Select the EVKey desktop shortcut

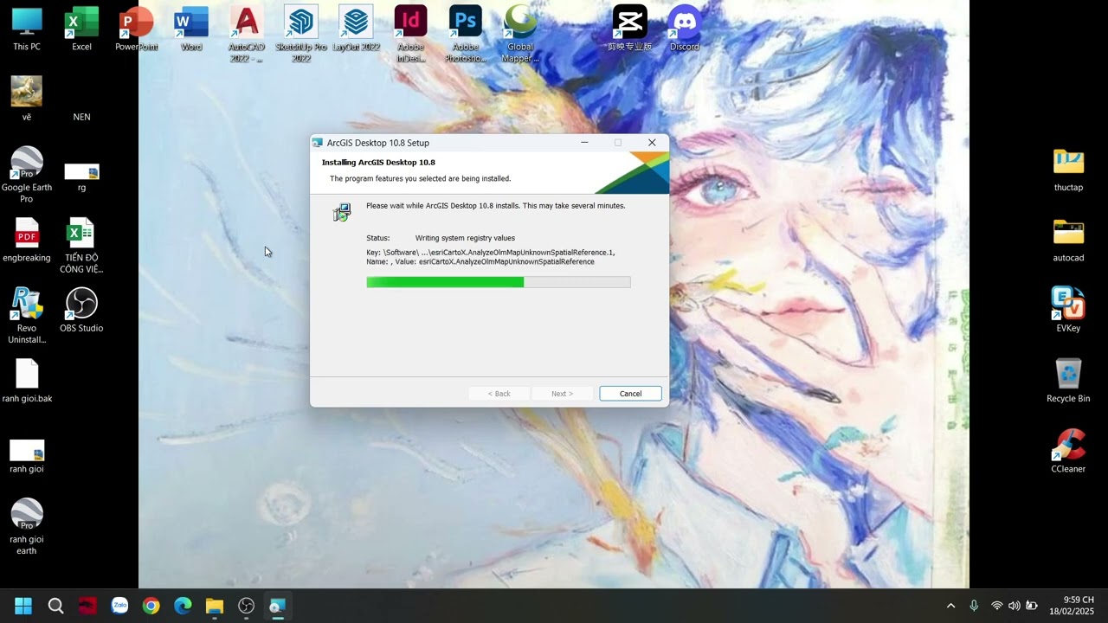pyautogui.click(x=1068, y=310)
